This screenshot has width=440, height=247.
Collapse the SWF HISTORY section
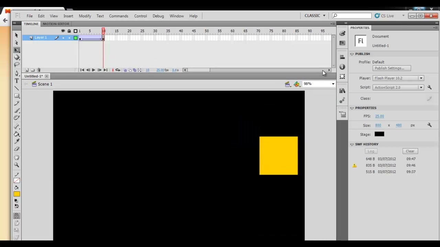(x=352, y=144)
